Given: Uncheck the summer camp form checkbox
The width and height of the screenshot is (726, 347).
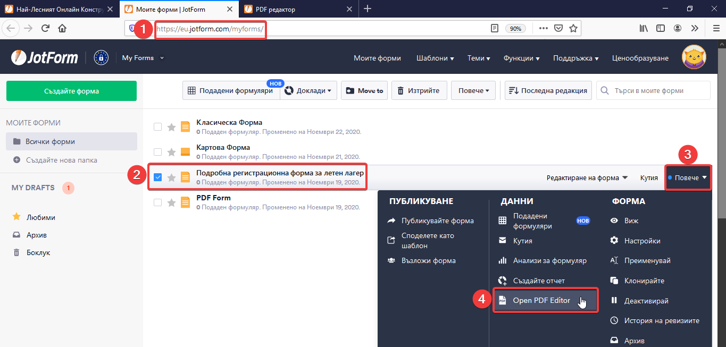Looking at the screenshot, I should [x=157, y=177].
